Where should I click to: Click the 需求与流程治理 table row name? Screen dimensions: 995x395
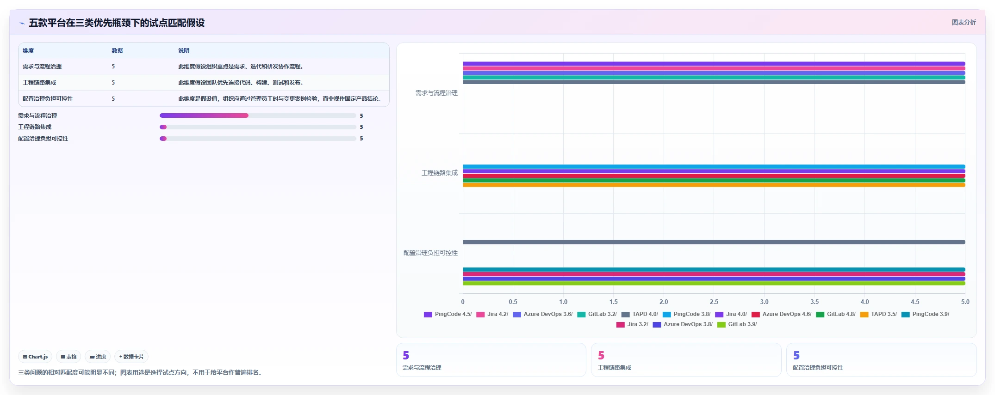coord(42,67)
